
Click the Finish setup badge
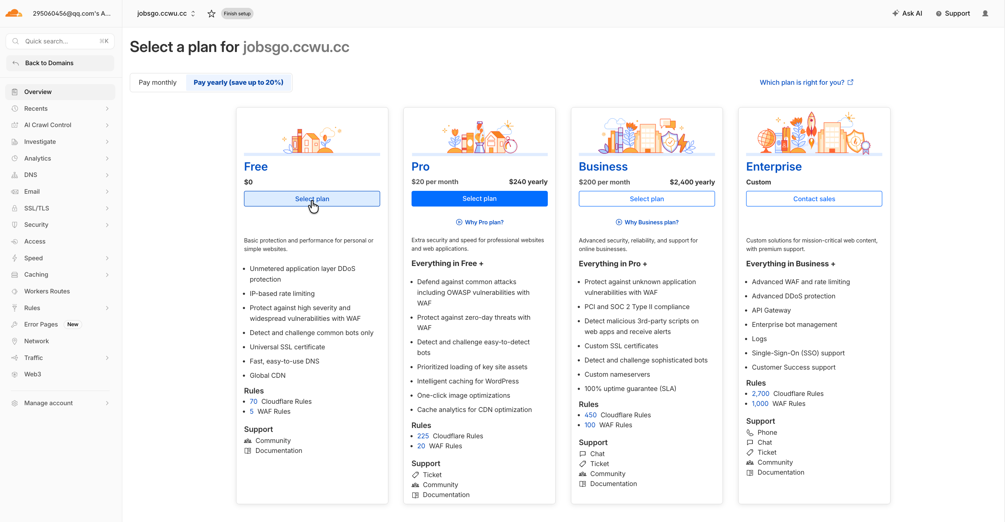[x=237, y=14]
